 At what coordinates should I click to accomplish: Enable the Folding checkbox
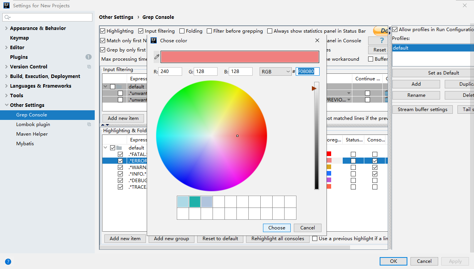[x=182, y=31]
